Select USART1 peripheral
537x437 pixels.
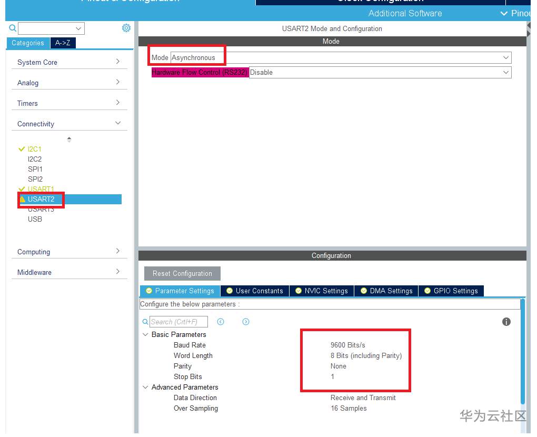[41, 189]
